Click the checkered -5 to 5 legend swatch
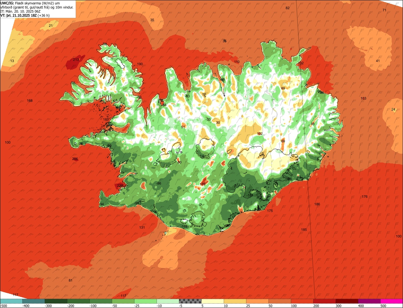 (x=190, y=301)
